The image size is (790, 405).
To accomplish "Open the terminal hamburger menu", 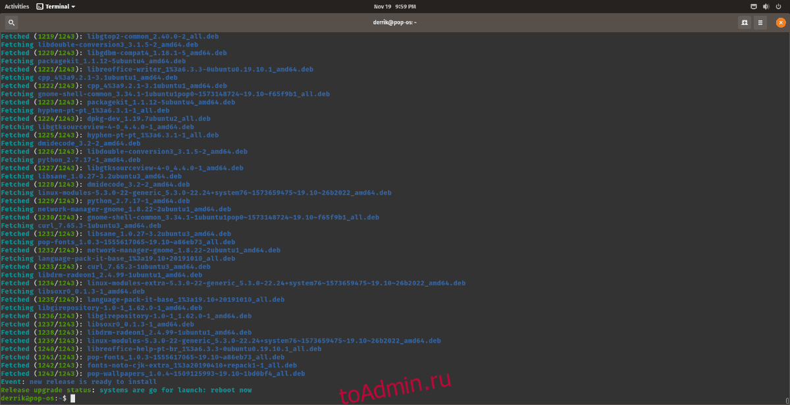I will [x=760, y=22].
